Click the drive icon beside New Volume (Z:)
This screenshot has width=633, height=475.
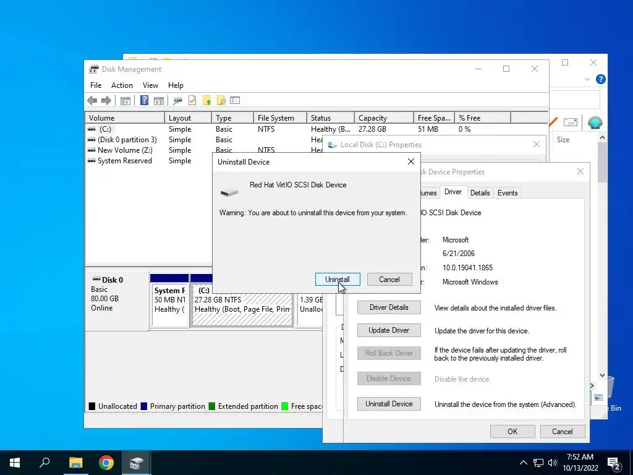(91, 150)
